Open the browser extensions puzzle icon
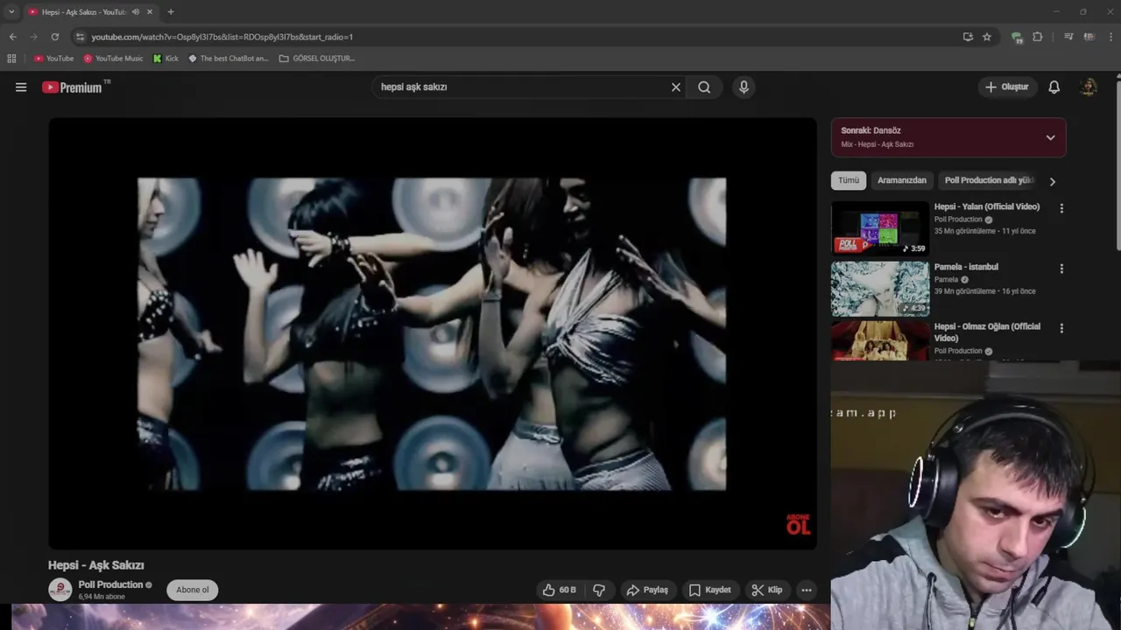 [x=1038, y=37]
